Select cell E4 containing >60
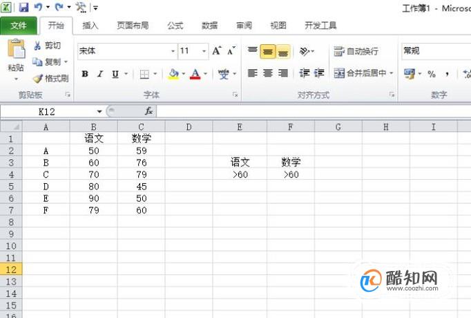This screenshot has width=471, height=318. pos(240,174)
